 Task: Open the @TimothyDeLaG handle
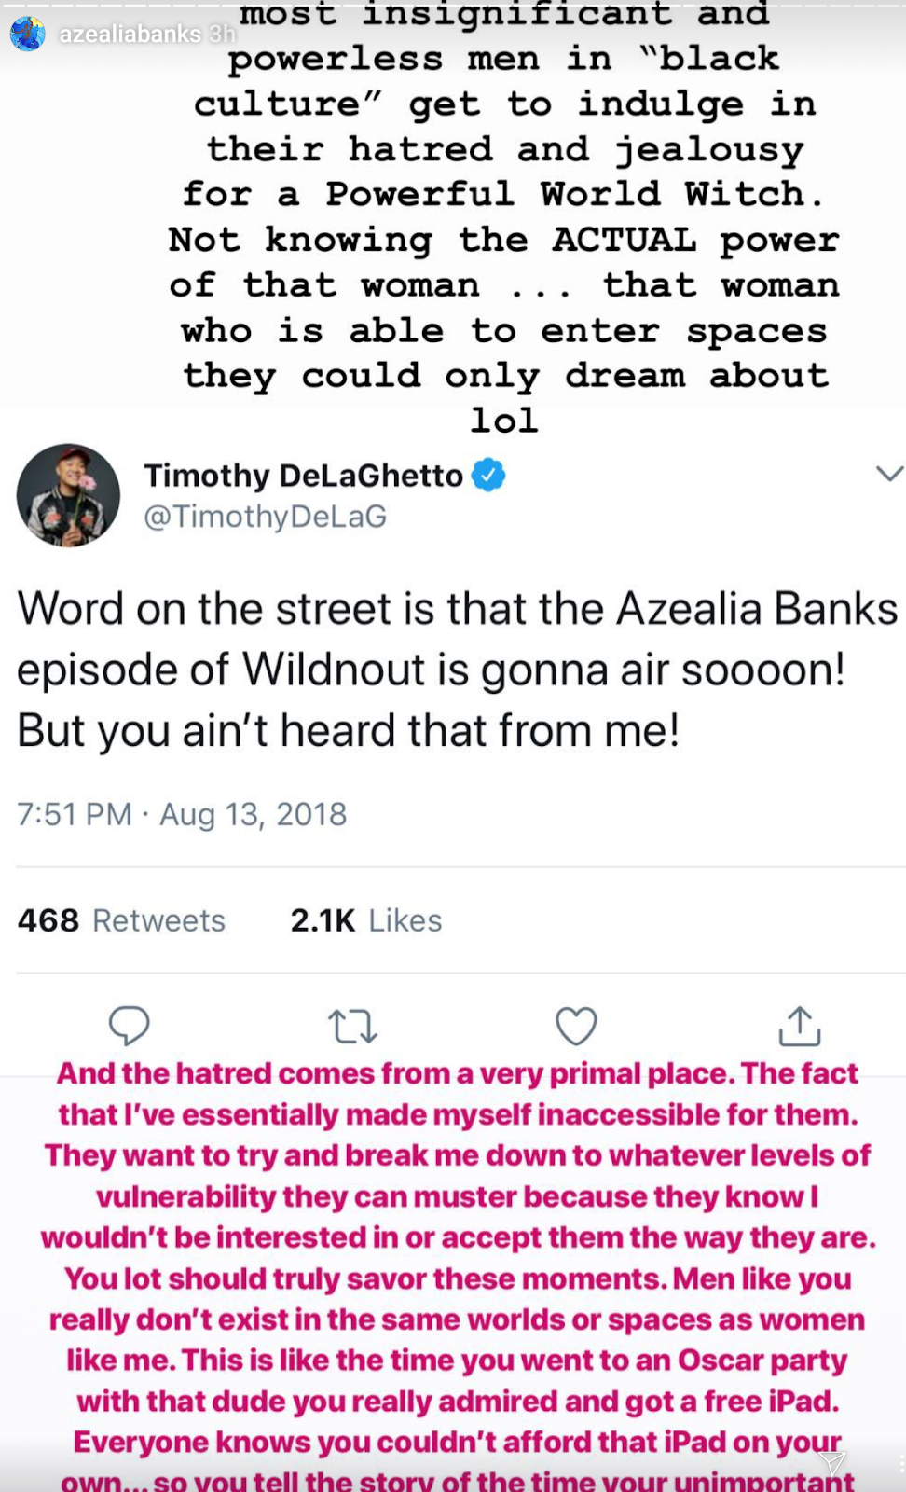(x=265, y=517)
